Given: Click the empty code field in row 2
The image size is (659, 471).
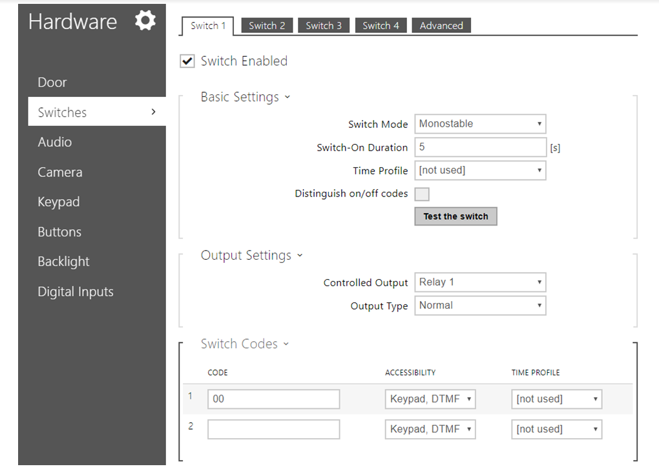Looking at the screenshot, I should (x=273, y=429).
